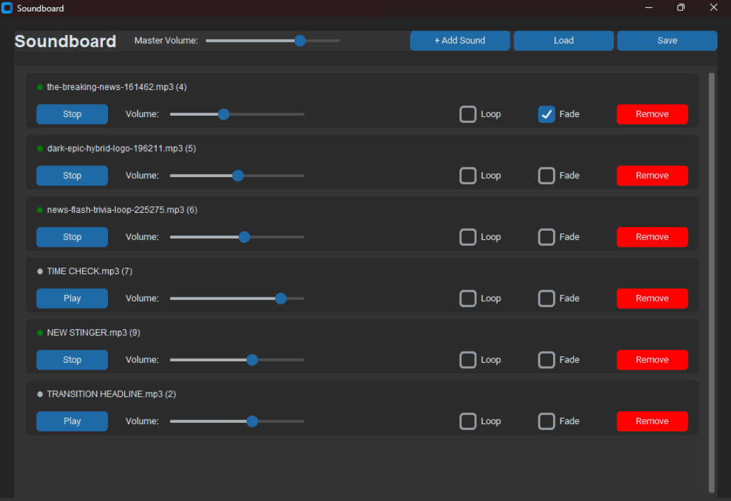
Task: Remove NEW STINGER.mp3 sound
Action: click(x=651, y=360)
